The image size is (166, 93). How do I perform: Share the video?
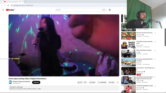[x=92, y=82]
